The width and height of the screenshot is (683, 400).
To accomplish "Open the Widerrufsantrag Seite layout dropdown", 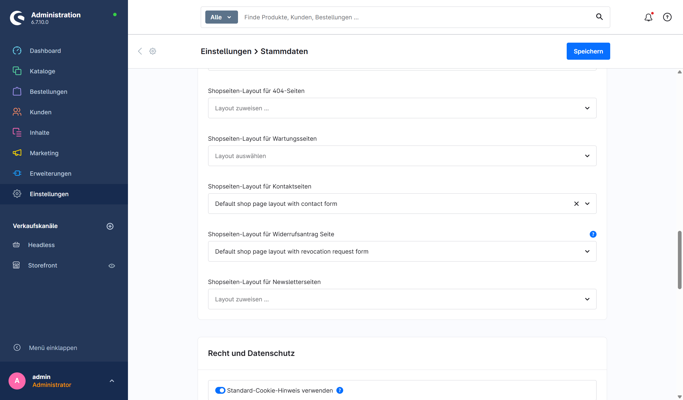I will click(402, 251).
